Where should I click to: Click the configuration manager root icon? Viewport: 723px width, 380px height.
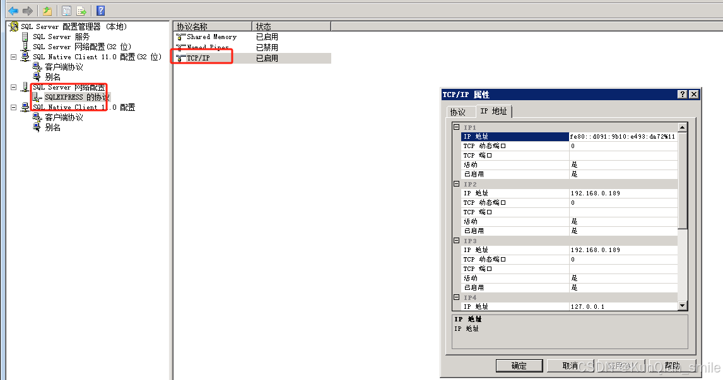14,26
